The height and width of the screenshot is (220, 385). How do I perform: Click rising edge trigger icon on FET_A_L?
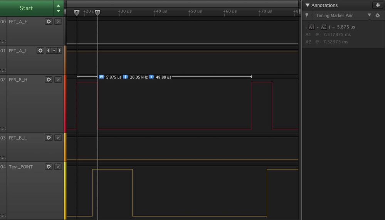click(x=54, y=50)
